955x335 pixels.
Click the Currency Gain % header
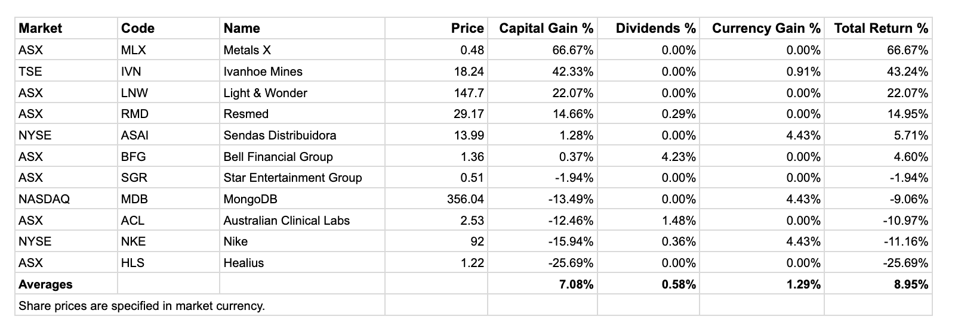point(766,29)
